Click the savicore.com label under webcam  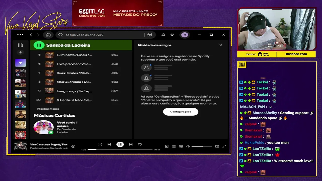coord(296,54)
